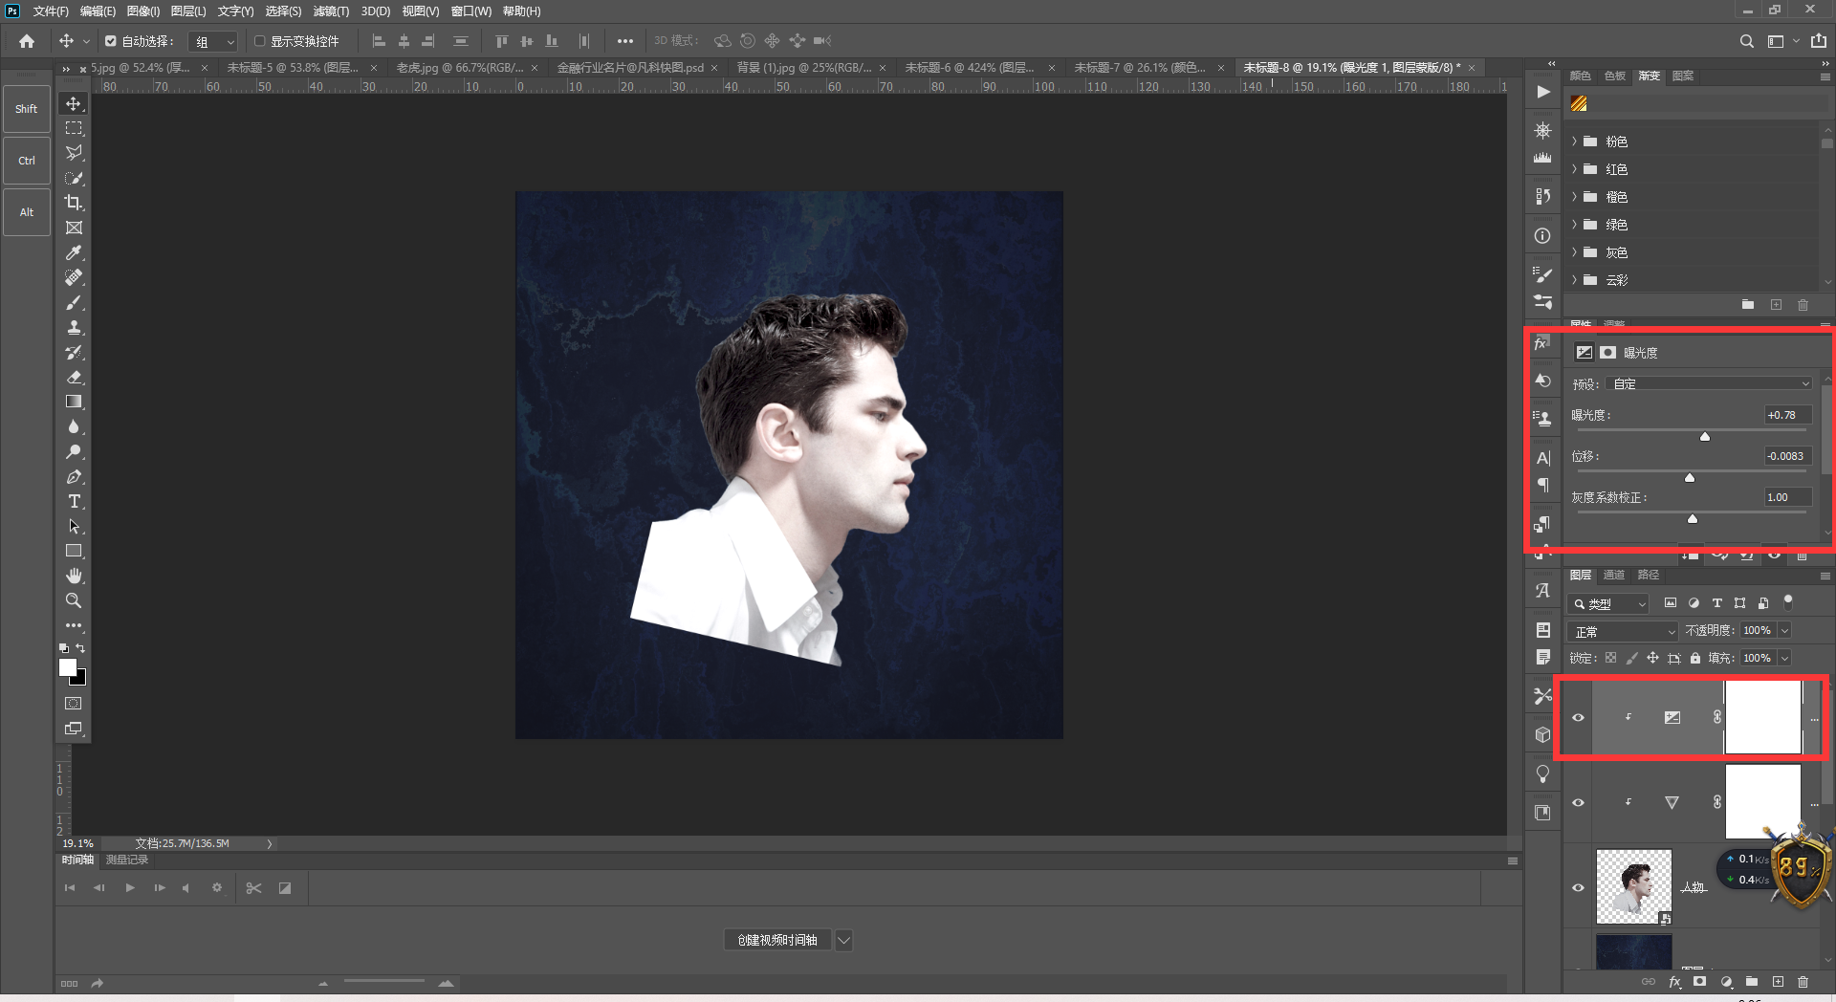The width and height of the screenshot is (1836, 1002).
Task: Open the search magnifier in options bar
Action: click(x=1746, y=41)
